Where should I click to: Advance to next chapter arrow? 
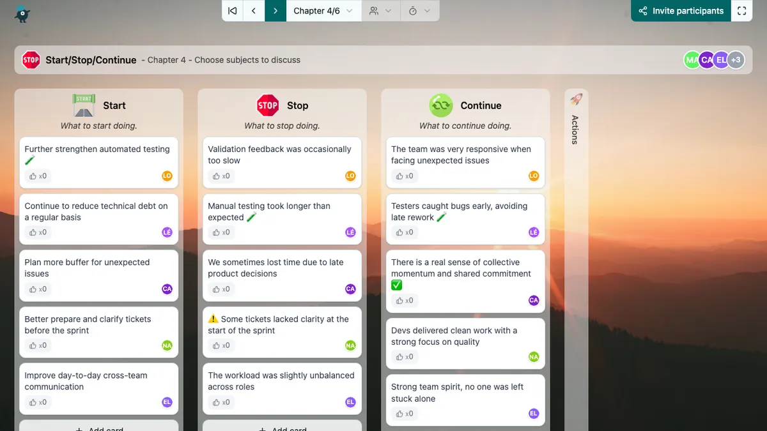(x=275, y=11)
